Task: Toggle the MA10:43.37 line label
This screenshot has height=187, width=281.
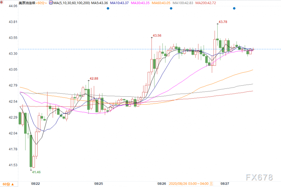Action: pos(119,3)
